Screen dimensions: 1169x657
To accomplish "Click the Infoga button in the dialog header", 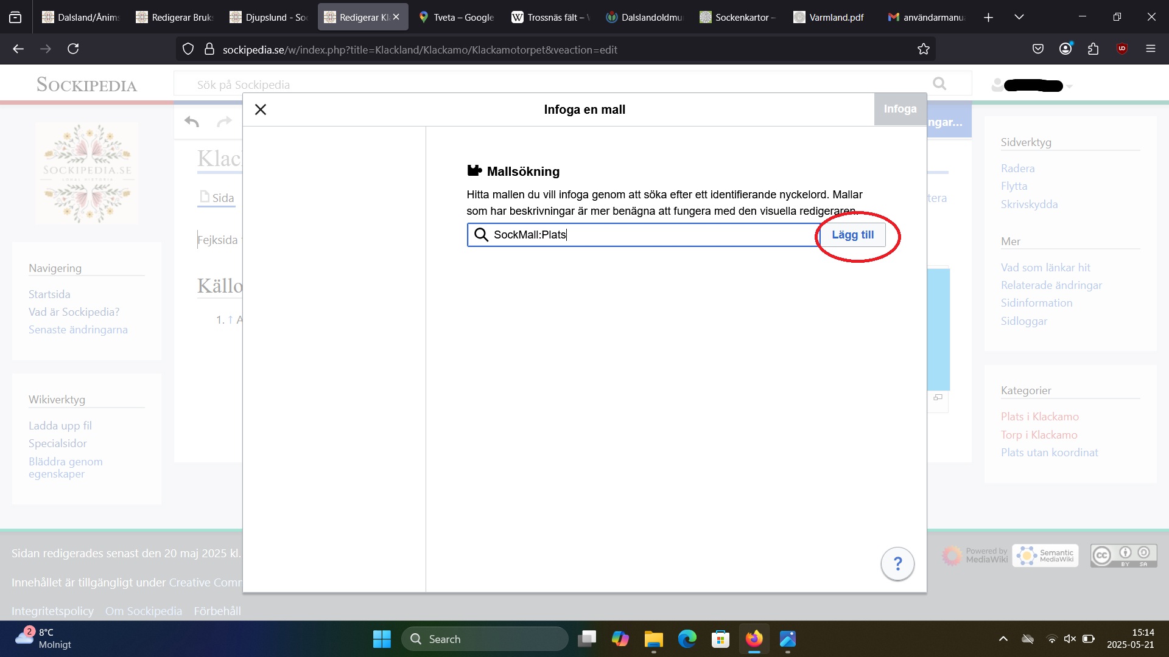I will pos(900,109).
